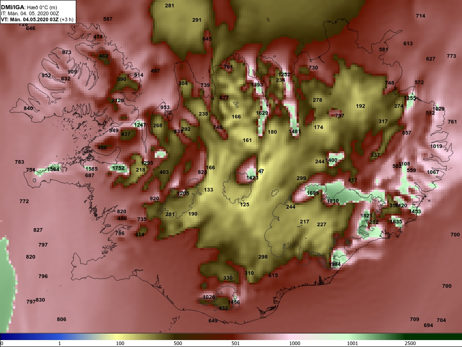This screenshot has width=462, height=347.
Task: Click the map value 291 near the top
Action: 197,20
